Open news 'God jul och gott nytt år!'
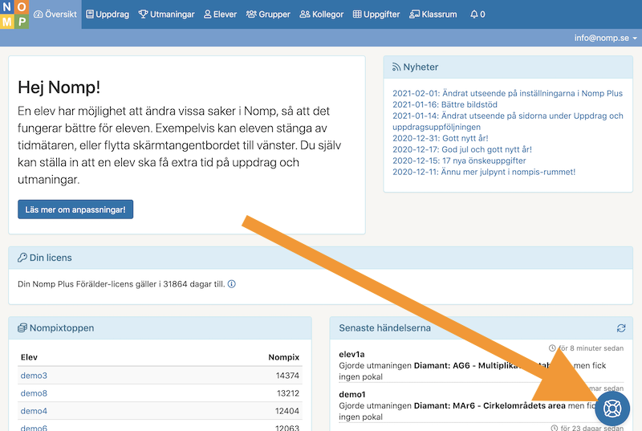 pyautogui.click(x=462, y=149)
